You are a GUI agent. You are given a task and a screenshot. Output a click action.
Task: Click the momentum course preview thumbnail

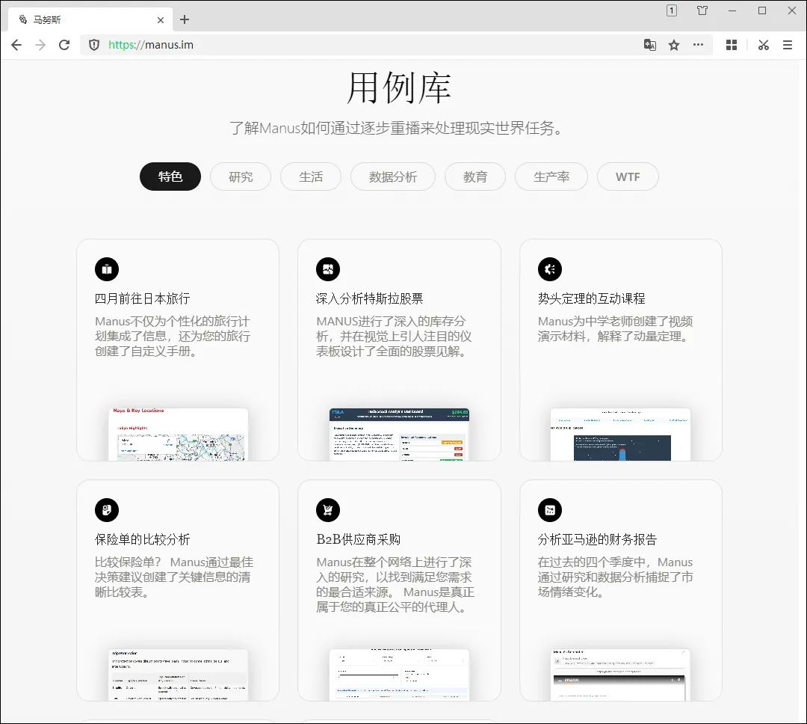tap(621, 435)
